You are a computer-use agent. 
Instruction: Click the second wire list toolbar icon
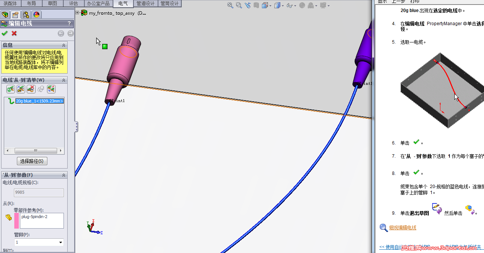[21, 89]
